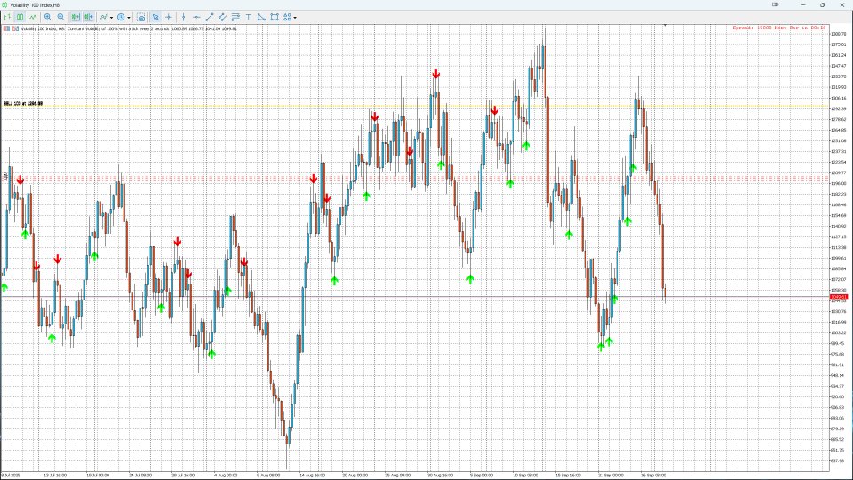Click the Spread and Next Bar text
Screen dimensions: 853x480
(779, 28)
